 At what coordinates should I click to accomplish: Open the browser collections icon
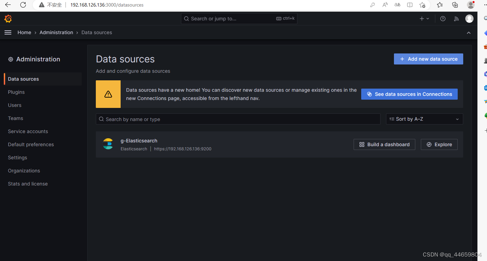coord(455,5)
